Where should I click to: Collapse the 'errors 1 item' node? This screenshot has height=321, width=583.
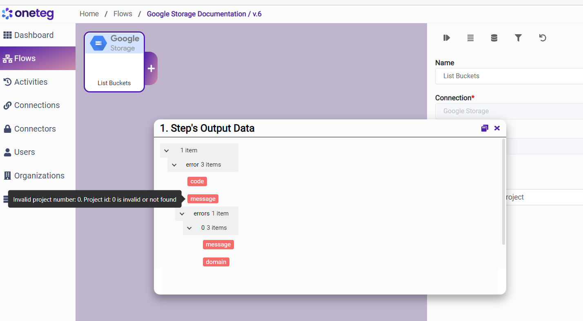pyautogui.click(x=182, y=214)
